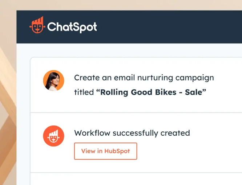242x185 pixels.
Task: Click the white ChatSpot wordmark text
Action: coord(72,27)
